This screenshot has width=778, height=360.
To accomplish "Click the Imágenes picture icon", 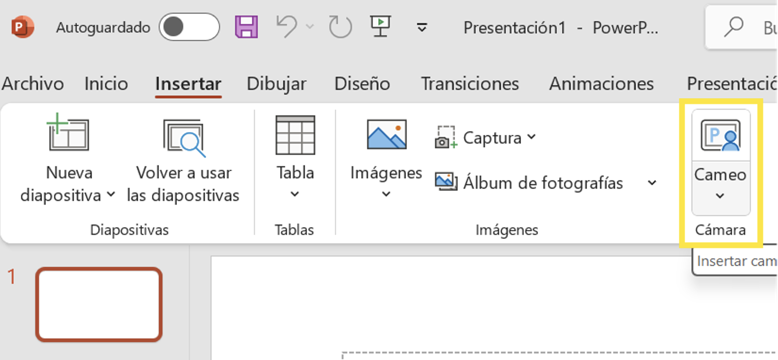I will [x=386, y=135].
